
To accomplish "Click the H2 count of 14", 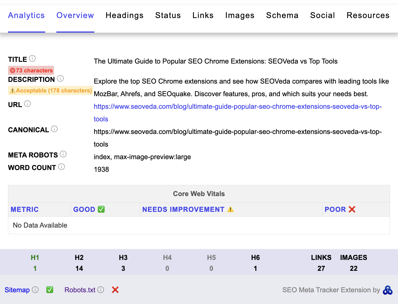I will point(79,269).
